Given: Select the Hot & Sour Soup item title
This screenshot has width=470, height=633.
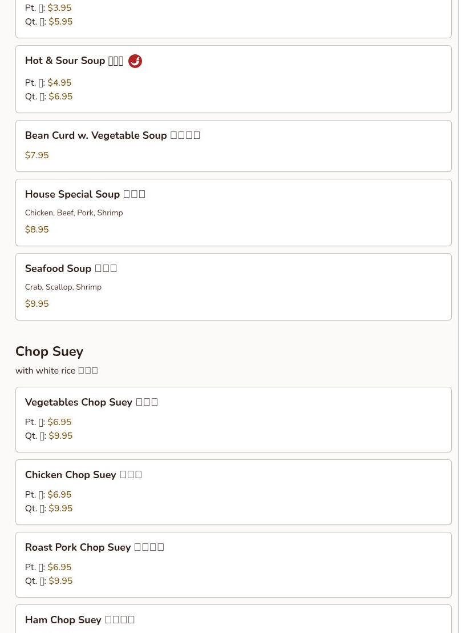Looking at the screenshot, I should (74, 61).
